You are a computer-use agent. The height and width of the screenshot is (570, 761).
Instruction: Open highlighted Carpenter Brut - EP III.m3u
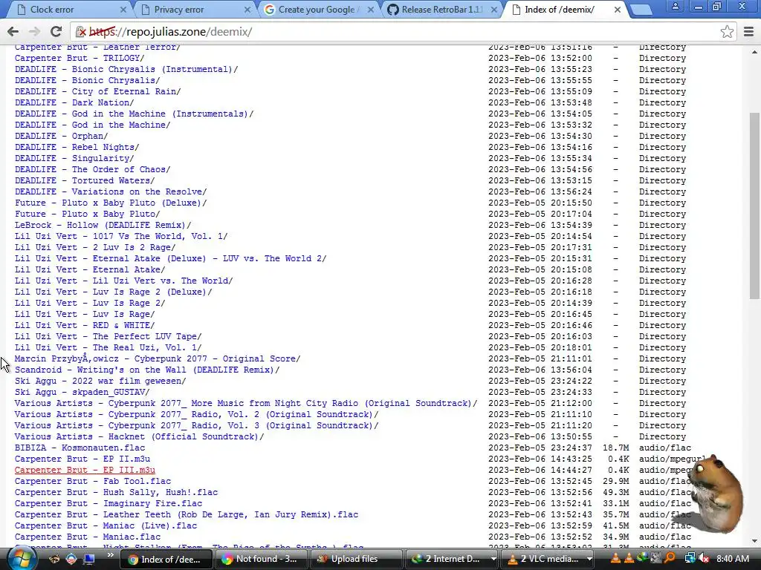pyautogui.click(x=85, y=471)
